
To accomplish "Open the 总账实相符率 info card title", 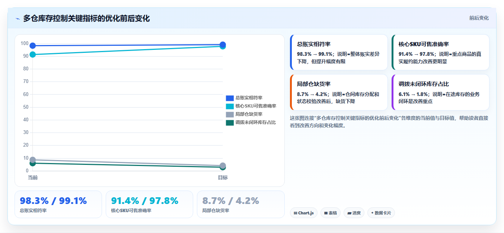I will pos(314,44).
